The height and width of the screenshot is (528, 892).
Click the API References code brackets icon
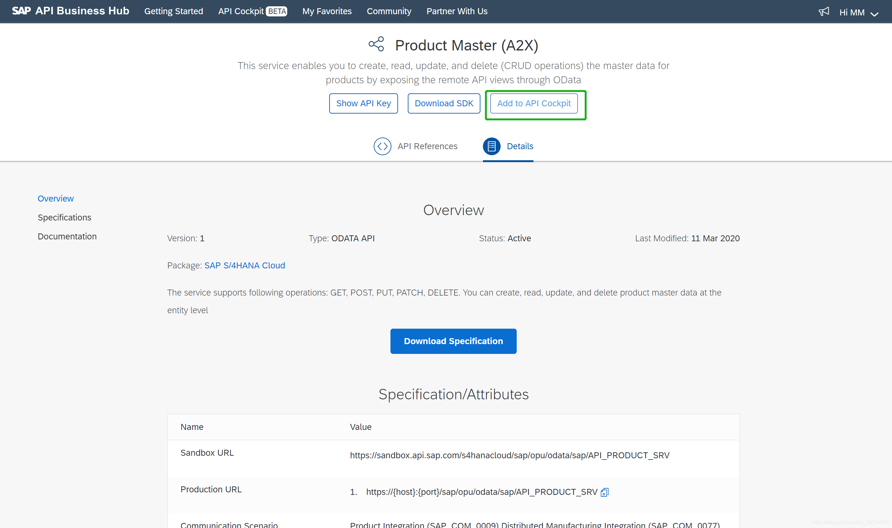(x=382, y=146)
